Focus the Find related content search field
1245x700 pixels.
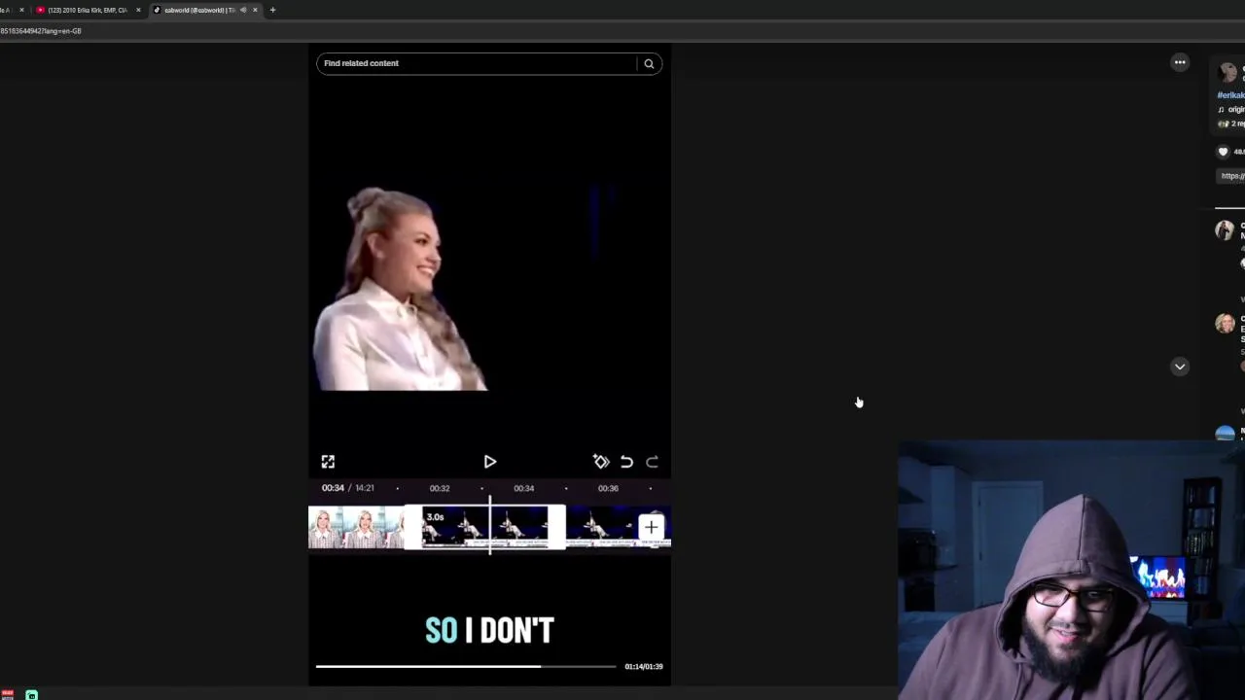click(478, 63)
